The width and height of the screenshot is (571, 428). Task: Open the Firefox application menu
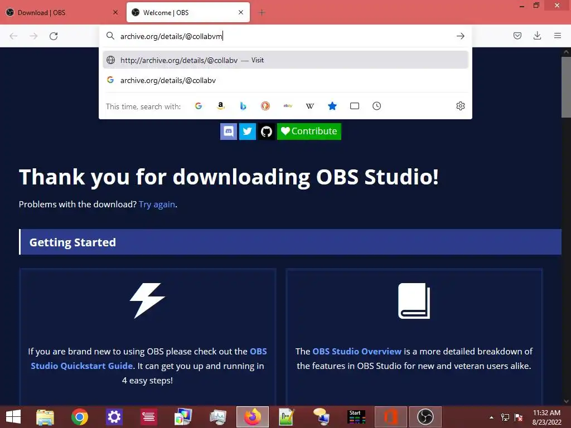pos(558,36)
